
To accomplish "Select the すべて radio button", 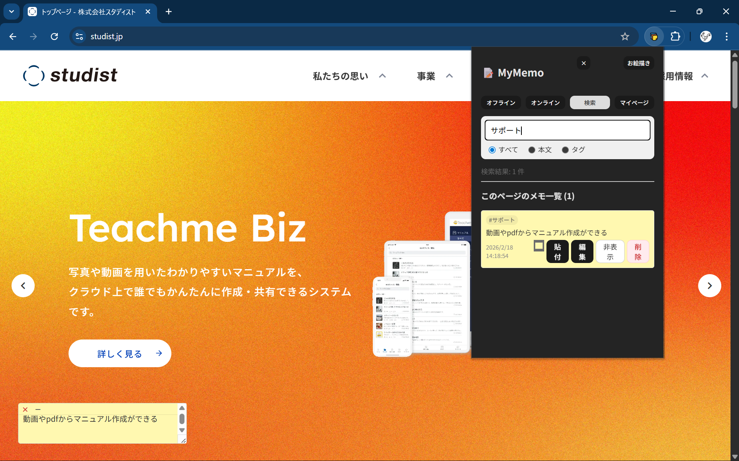I will [x=492, y=150].
